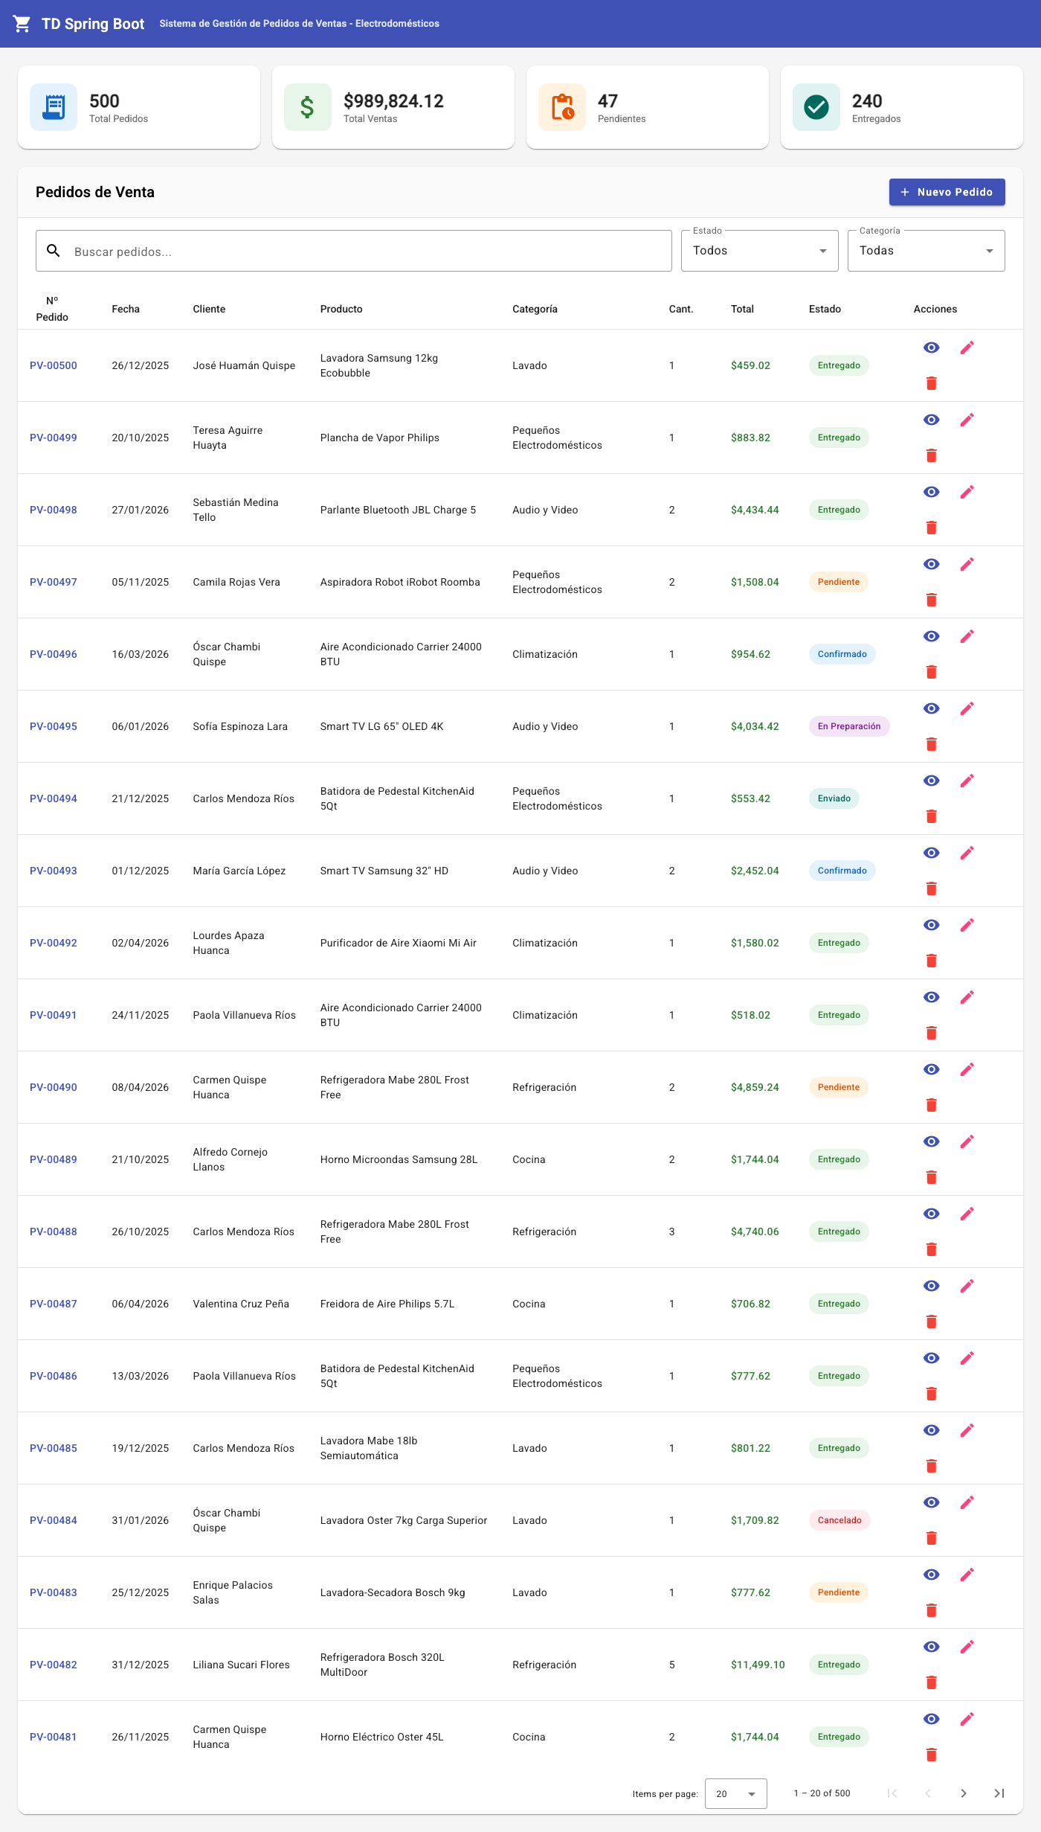Edit order PV-00495 with pencil icon
Image resolution: width=1041 pixels, height=1832 pixels.
967,708
